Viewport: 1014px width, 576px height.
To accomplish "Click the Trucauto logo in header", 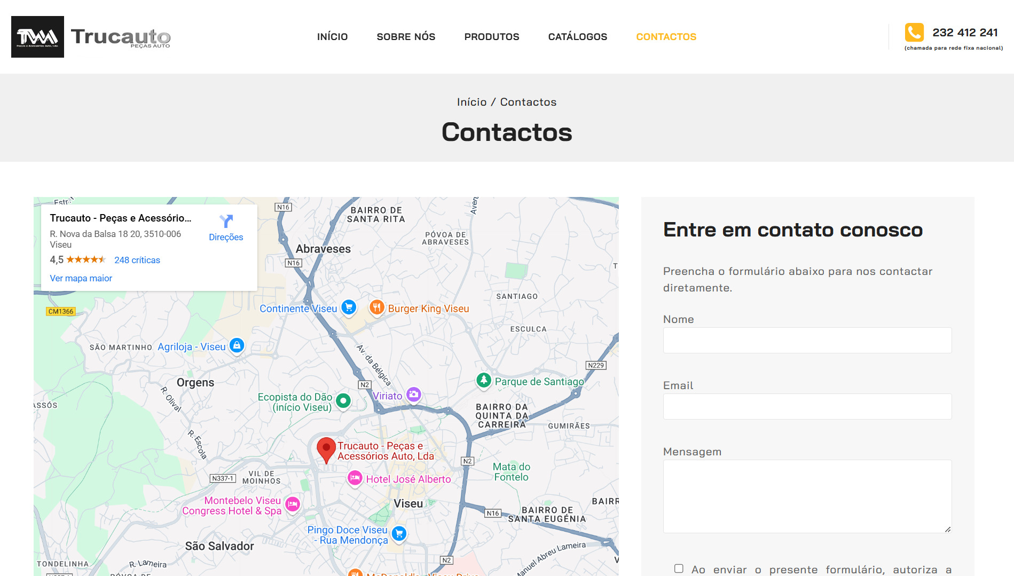I will pos(91,37).
